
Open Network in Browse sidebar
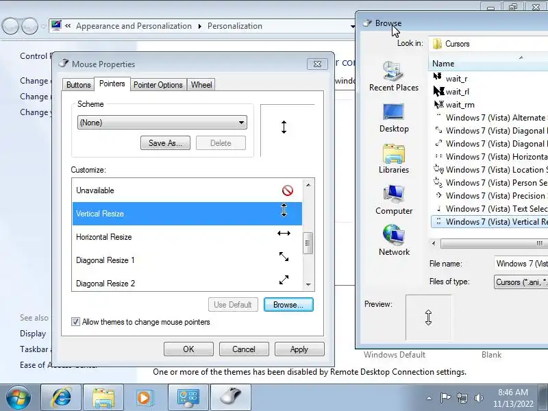[x=394, y=241]
